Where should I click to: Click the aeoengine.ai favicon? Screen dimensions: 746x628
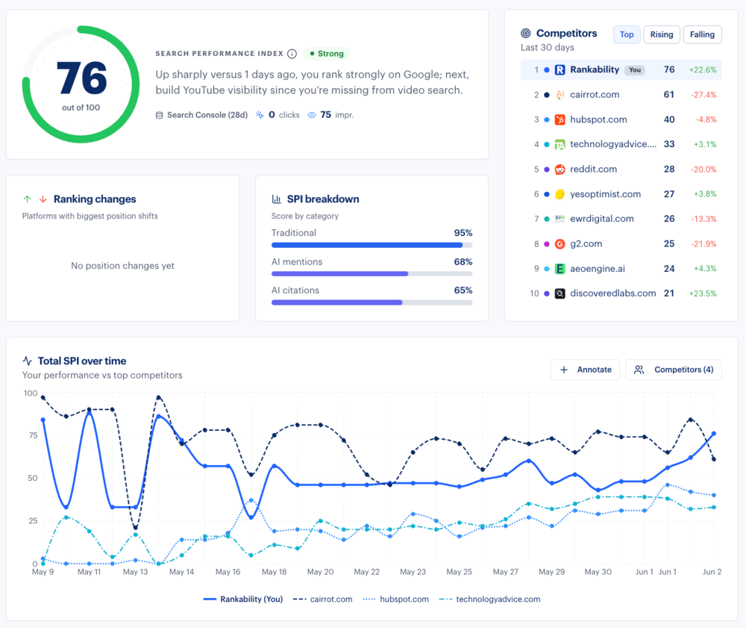[x=560, y=269]
